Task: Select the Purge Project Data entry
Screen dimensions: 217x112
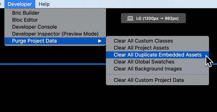Action: tap(55, 41)
